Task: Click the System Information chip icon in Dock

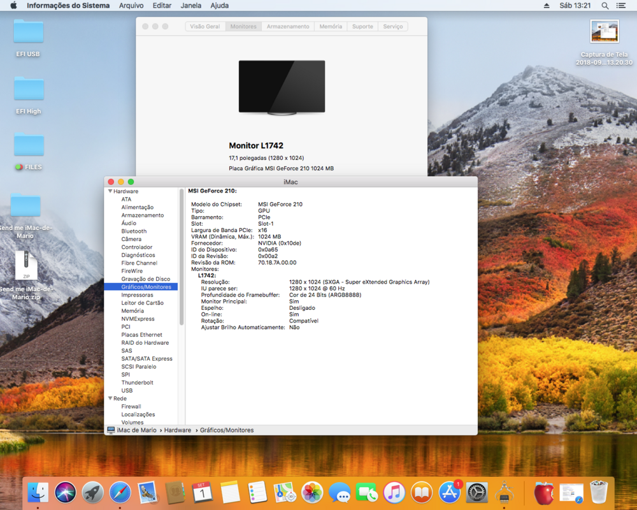Action: click(x=505, y=492)
